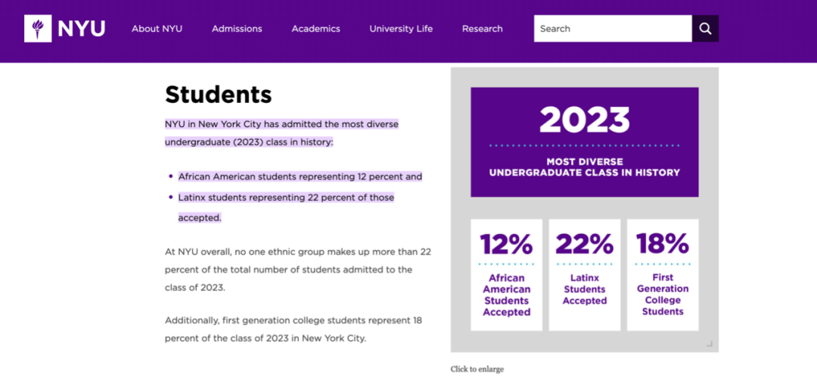Click into the Search text field

coord(613,29)
